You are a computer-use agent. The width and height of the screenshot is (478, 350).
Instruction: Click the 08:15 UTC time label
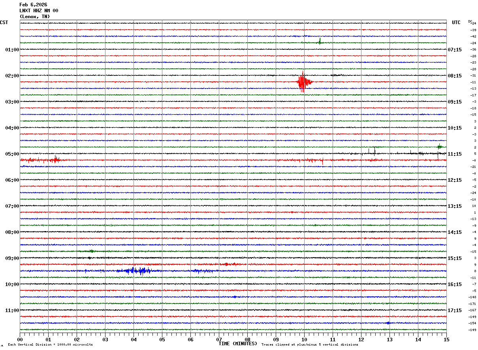(455, 76)
